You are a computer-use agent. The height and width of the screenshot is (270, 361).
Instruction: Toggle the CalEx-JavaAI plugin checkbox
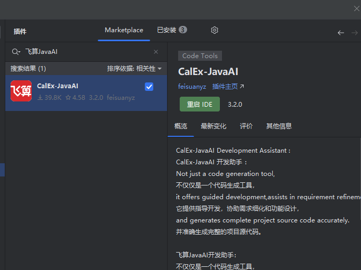pos(149,87)
